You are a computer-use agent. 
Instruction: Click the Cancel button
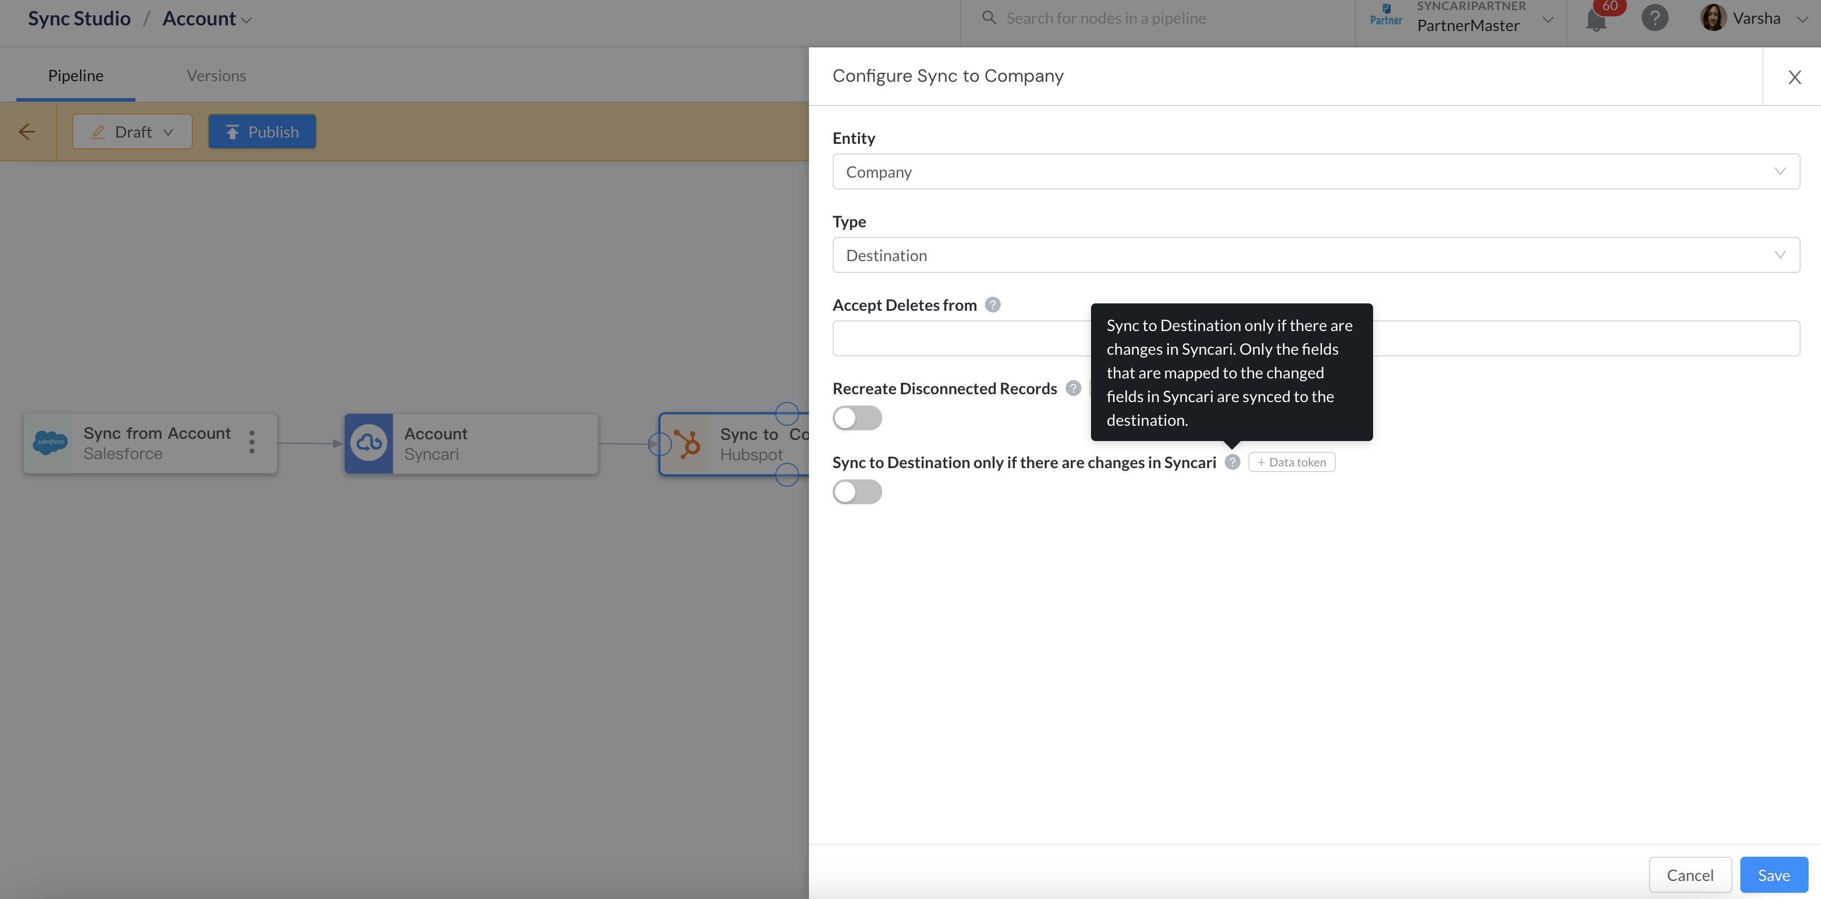pos(1690,875)
